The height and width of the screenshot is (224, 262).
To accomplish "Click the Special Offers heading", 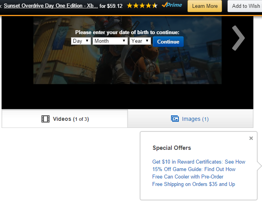I will point(172,148).
